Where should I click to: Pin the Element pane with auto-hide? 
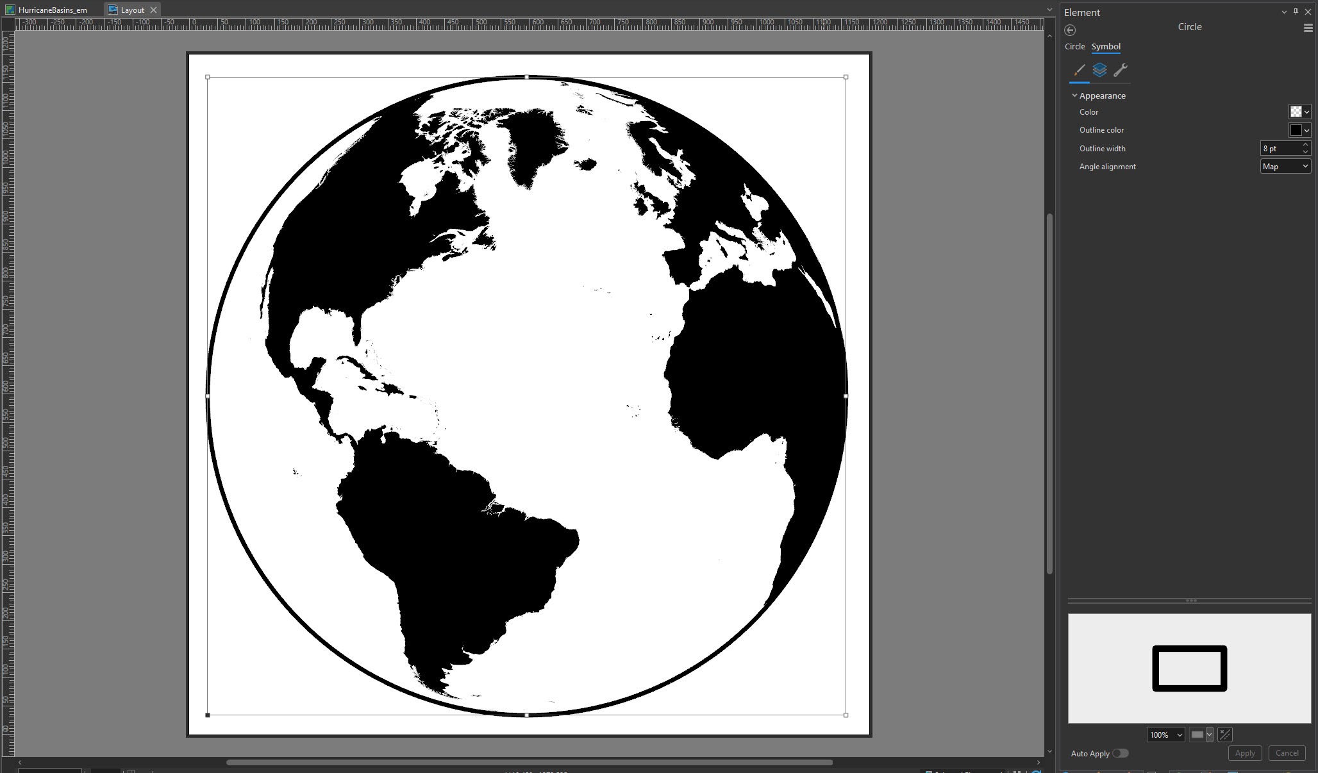pyautogui.click(x=1296, y=12)
